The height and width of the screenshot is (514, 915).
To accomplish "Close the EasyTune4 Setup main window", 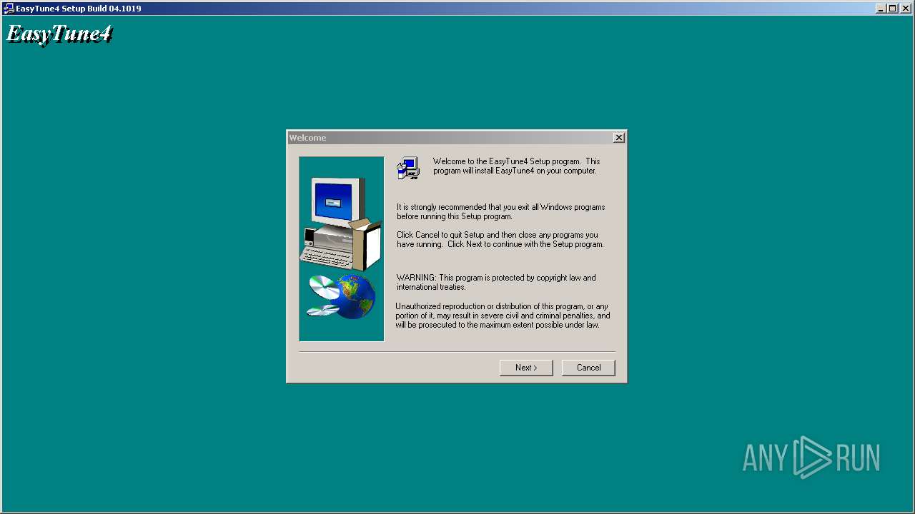I will click(x=905, y=9).
